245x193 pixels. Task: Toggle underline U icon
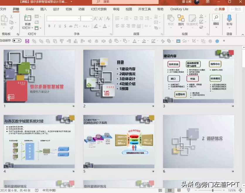coord(60,26)
